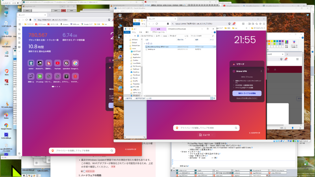Open Amazon bookmark in left Brave
The height and width of the screenshot is (177, 315).
coord(64,24)
